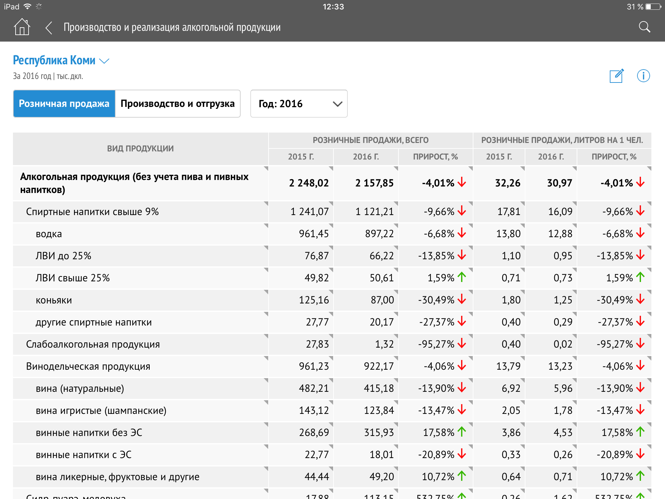
Task: Go back with the left chevron
Action: (49, 28)
